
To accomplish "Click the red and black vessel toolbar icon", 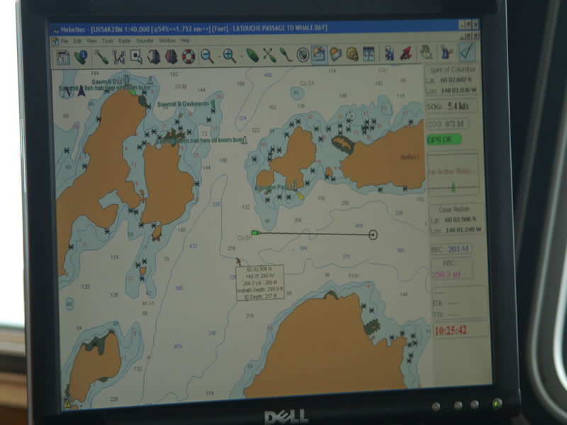I will coord(171,57).
